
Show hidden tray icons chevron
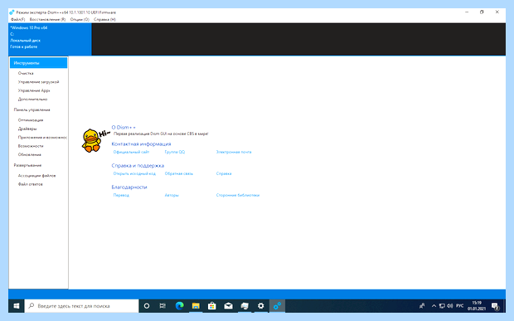pos(434,306)
